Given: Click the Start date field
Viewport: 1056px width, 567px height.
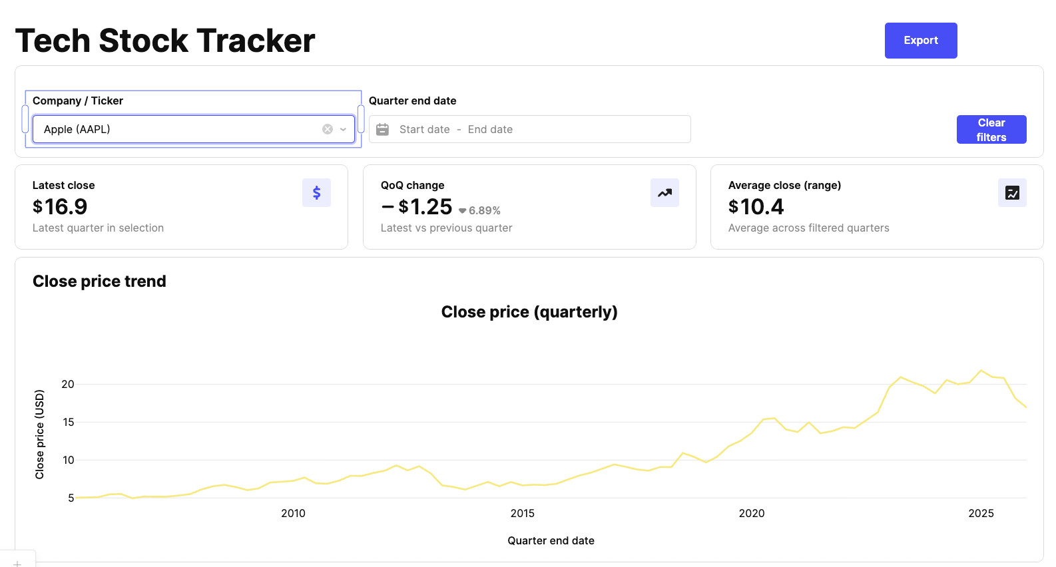Looking at the screenshot, I should 425,130.
